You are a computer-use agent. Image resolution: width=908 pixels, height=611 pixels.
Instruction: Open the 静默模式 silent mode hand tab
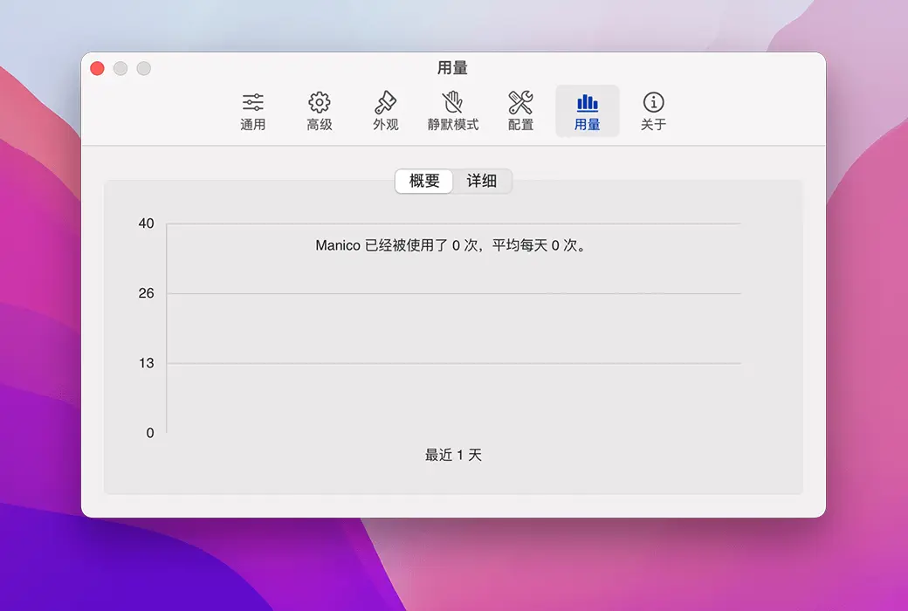453,111
